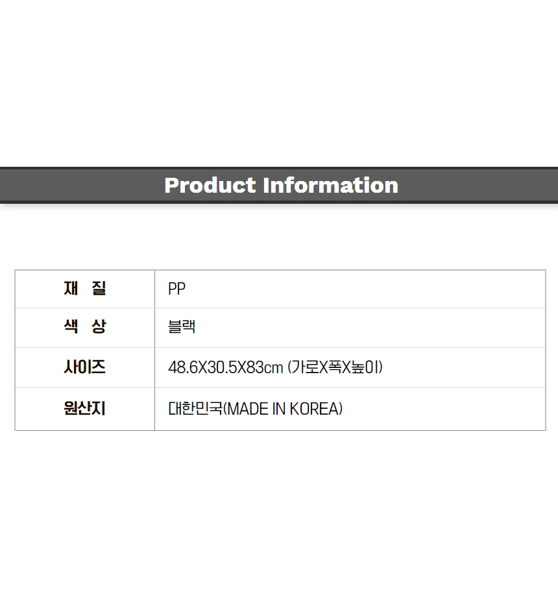Viewport: 558px width, 597px height.
Task: Select the 대한민국 origin text
Action: (x=195, y=409)
